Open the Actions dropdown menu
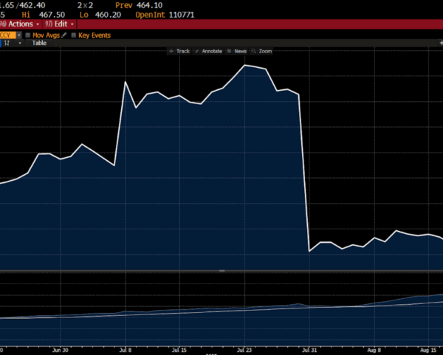The width and height of the screenshot is (443, 355). [20, 24]
